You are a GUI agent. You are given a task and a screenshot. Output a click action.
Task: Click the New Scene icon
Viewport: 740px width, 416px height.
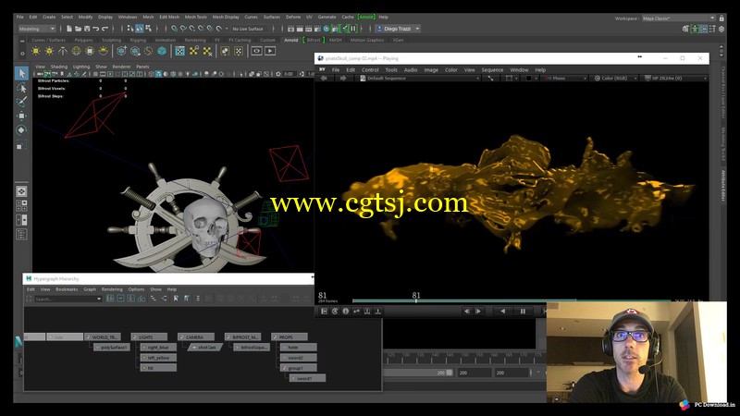pos(68,29)
